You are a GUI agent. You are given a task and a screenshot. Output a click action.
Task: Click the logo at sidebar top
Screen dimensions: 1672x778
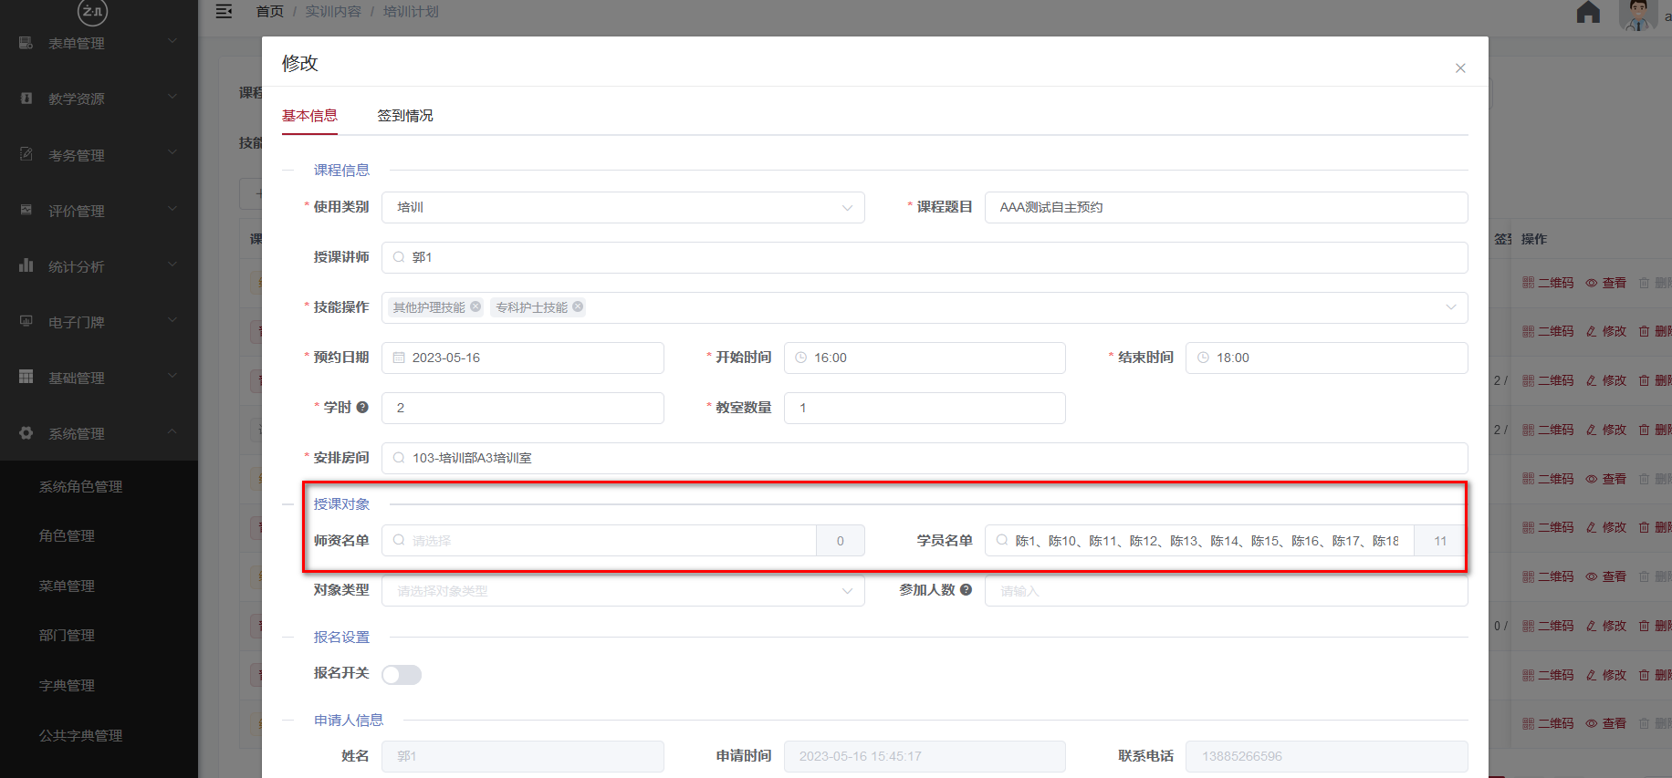(x=92, y=11)
